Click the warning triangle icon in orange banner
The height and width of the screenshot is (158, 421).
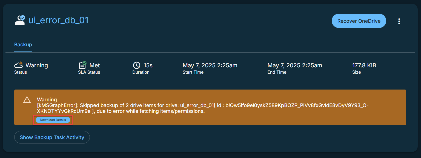point(27,100)
